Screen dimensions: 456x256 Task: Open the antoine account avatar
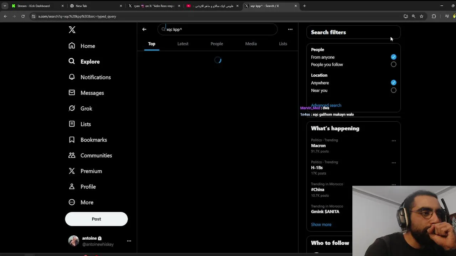pos(73,241)
